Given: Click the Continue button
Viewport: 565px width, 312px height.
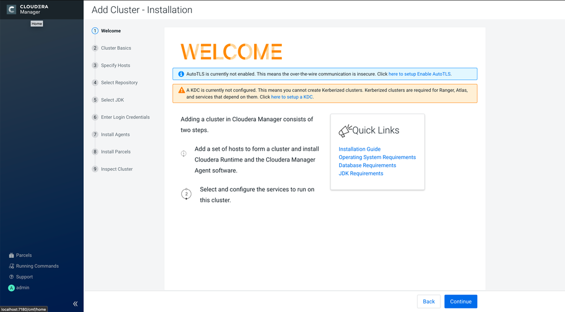Looking at the screenshot, I should click(x=460, y=302).
